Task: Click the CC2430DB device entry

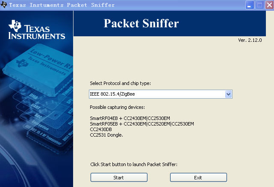Action: click(101, 129)
